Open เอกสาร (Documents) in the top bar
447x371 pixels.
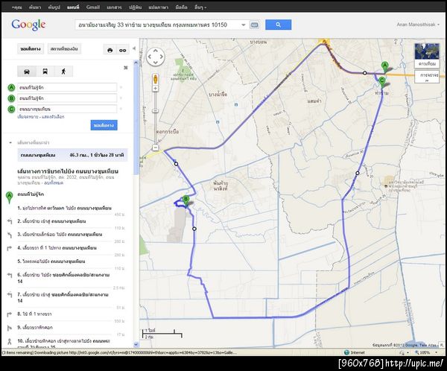[x=114, y=7]
